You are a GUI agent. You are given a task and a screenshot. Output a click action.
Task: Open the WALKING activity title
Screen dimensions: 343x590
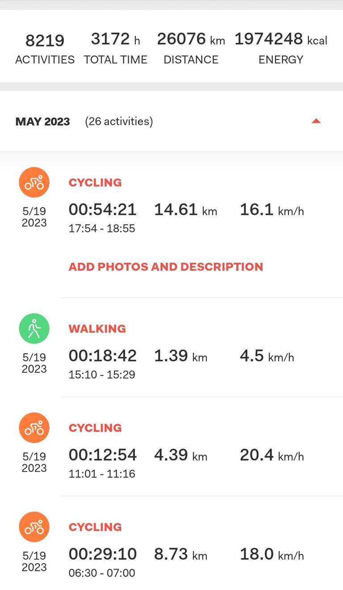[x=97, y=329]
